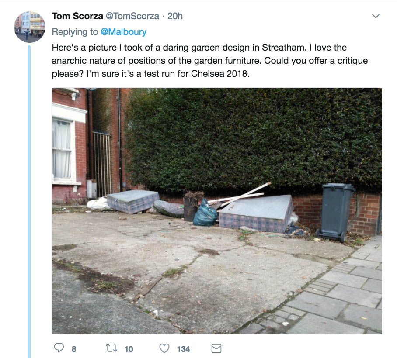Like the tweet with the heart icon

[164, 348]
